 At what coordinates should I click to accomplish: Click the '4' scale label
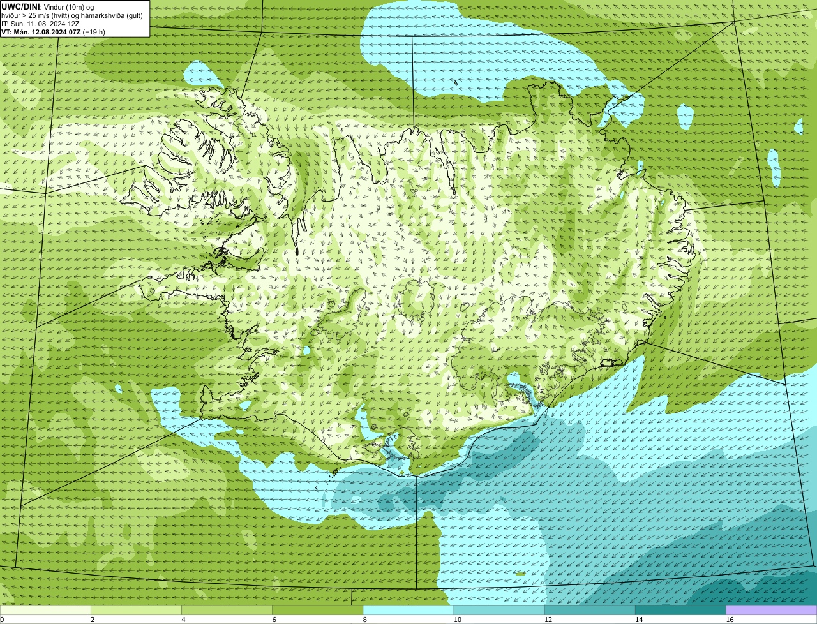pos(183,620)
